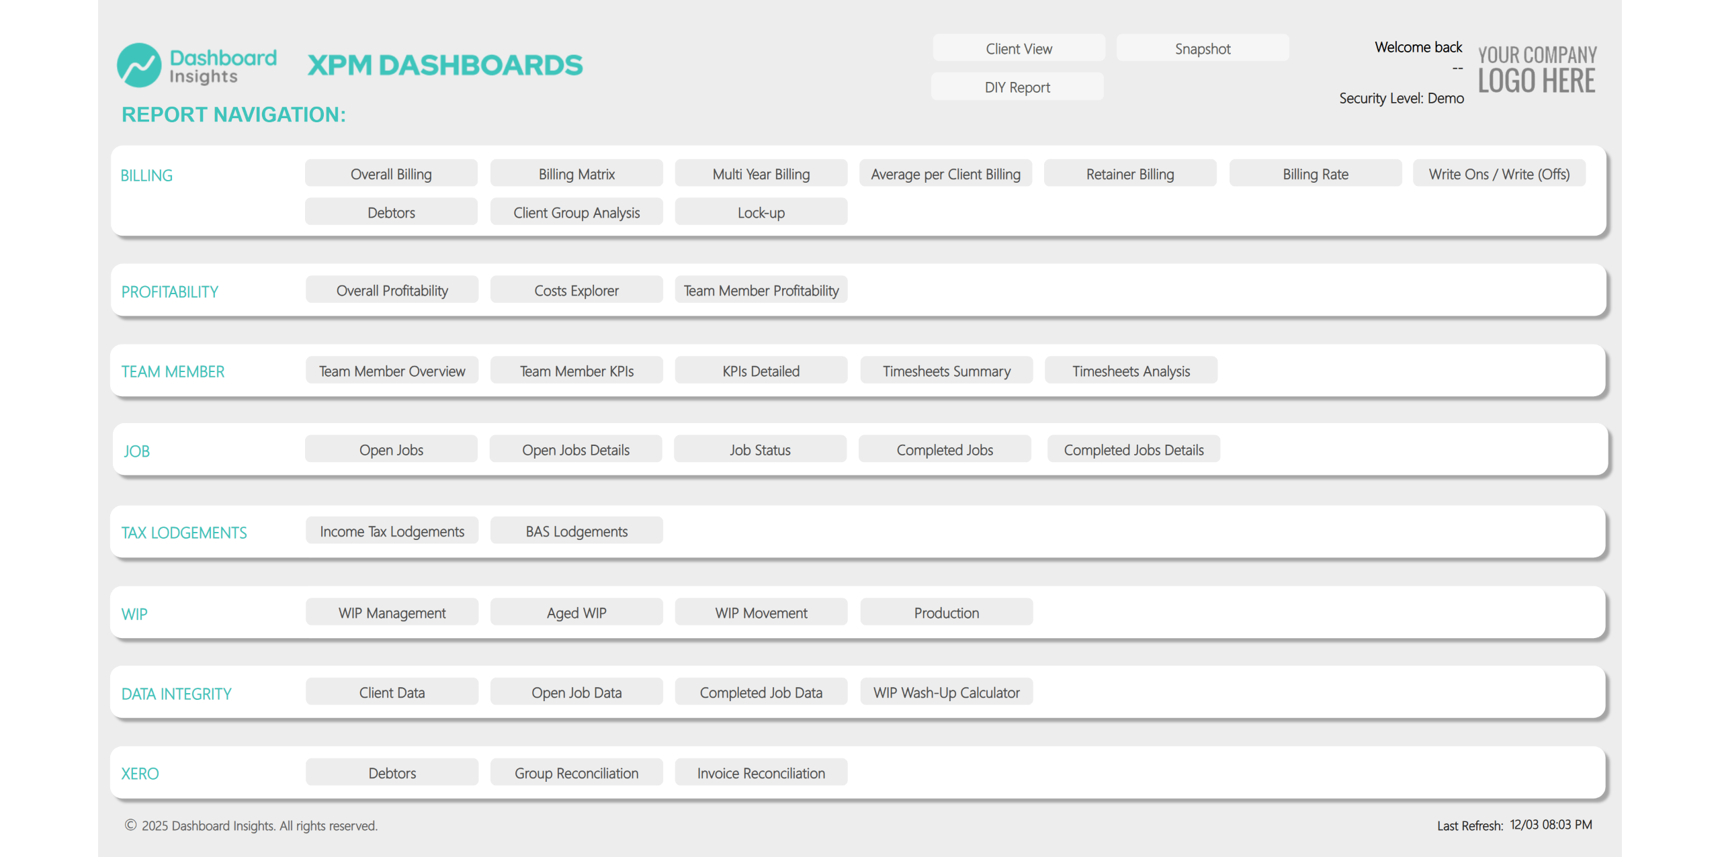
Task: Open the Client View report
Action: pos(1019,48)
